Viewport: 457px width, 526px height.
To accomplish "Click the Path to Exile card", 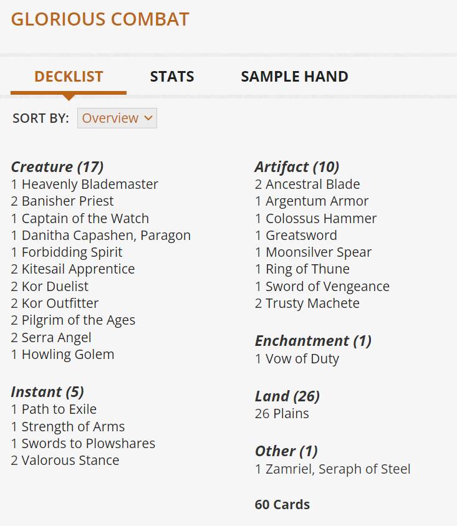I will click(x=59, y=409).
